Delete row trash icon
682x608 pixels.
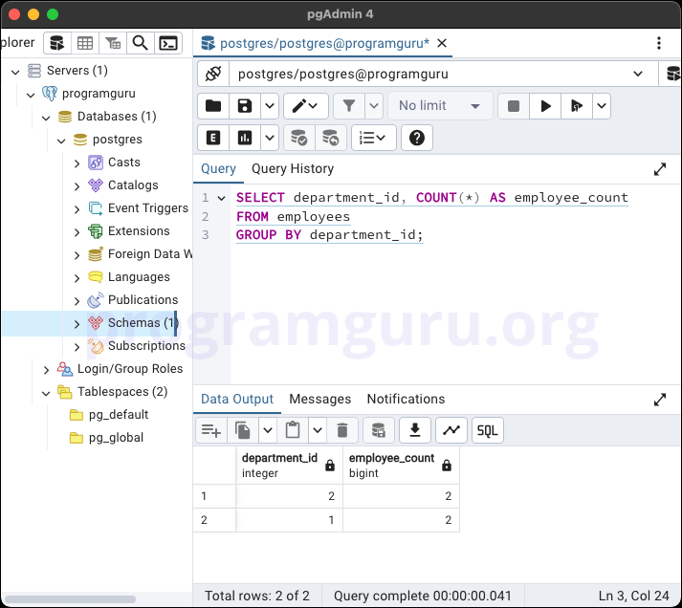[342, 430]
